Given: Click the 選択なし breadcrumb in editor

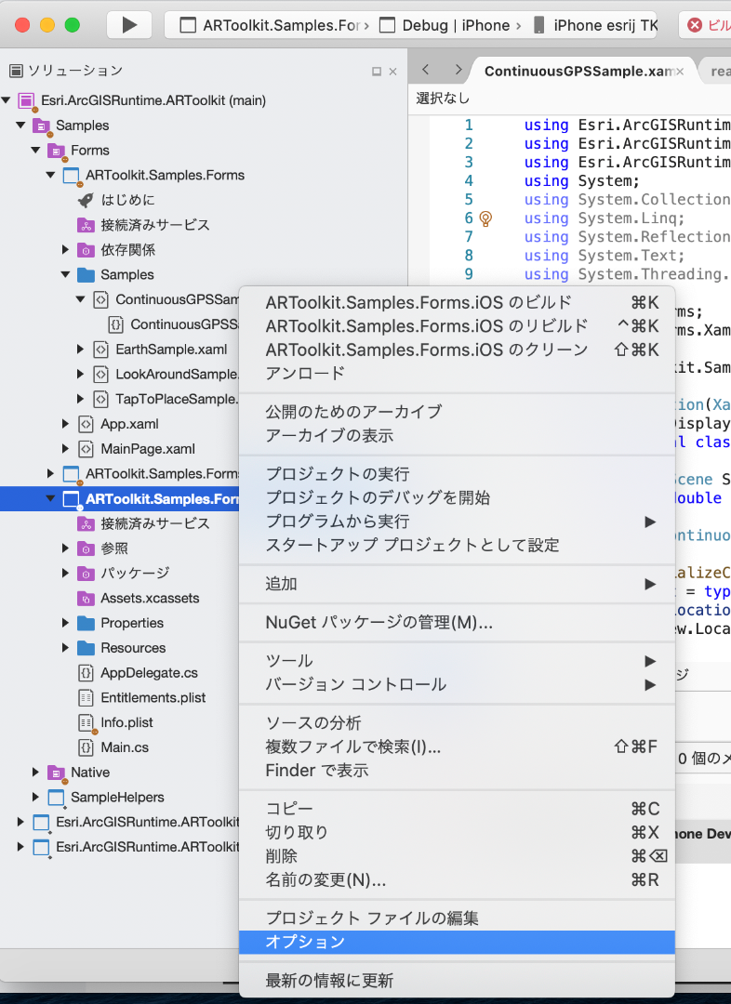Looking at the screenshot, I should click(x=442, y=98).
